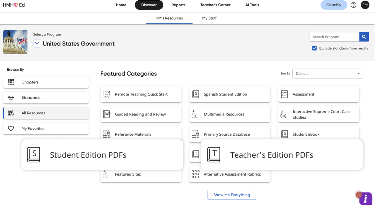This screenshot has height=211, width=375.
Task: Click the HMH Ed logo
Action: pyautogui.click(x=14, y=5)
